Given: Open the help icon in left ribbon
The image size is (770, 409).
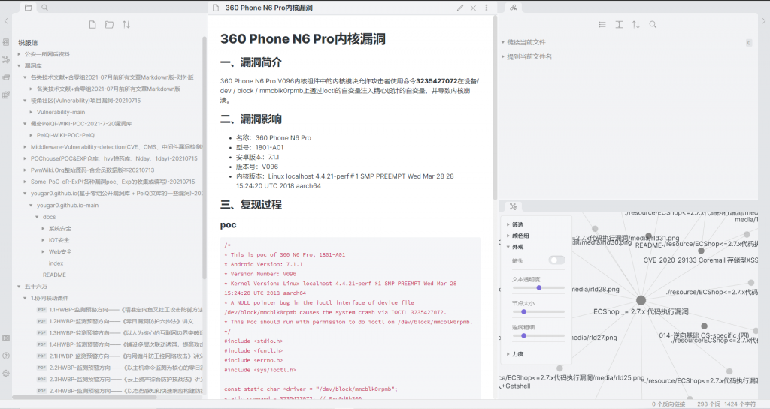Looking at the screenshot, I should click(6, 356).
